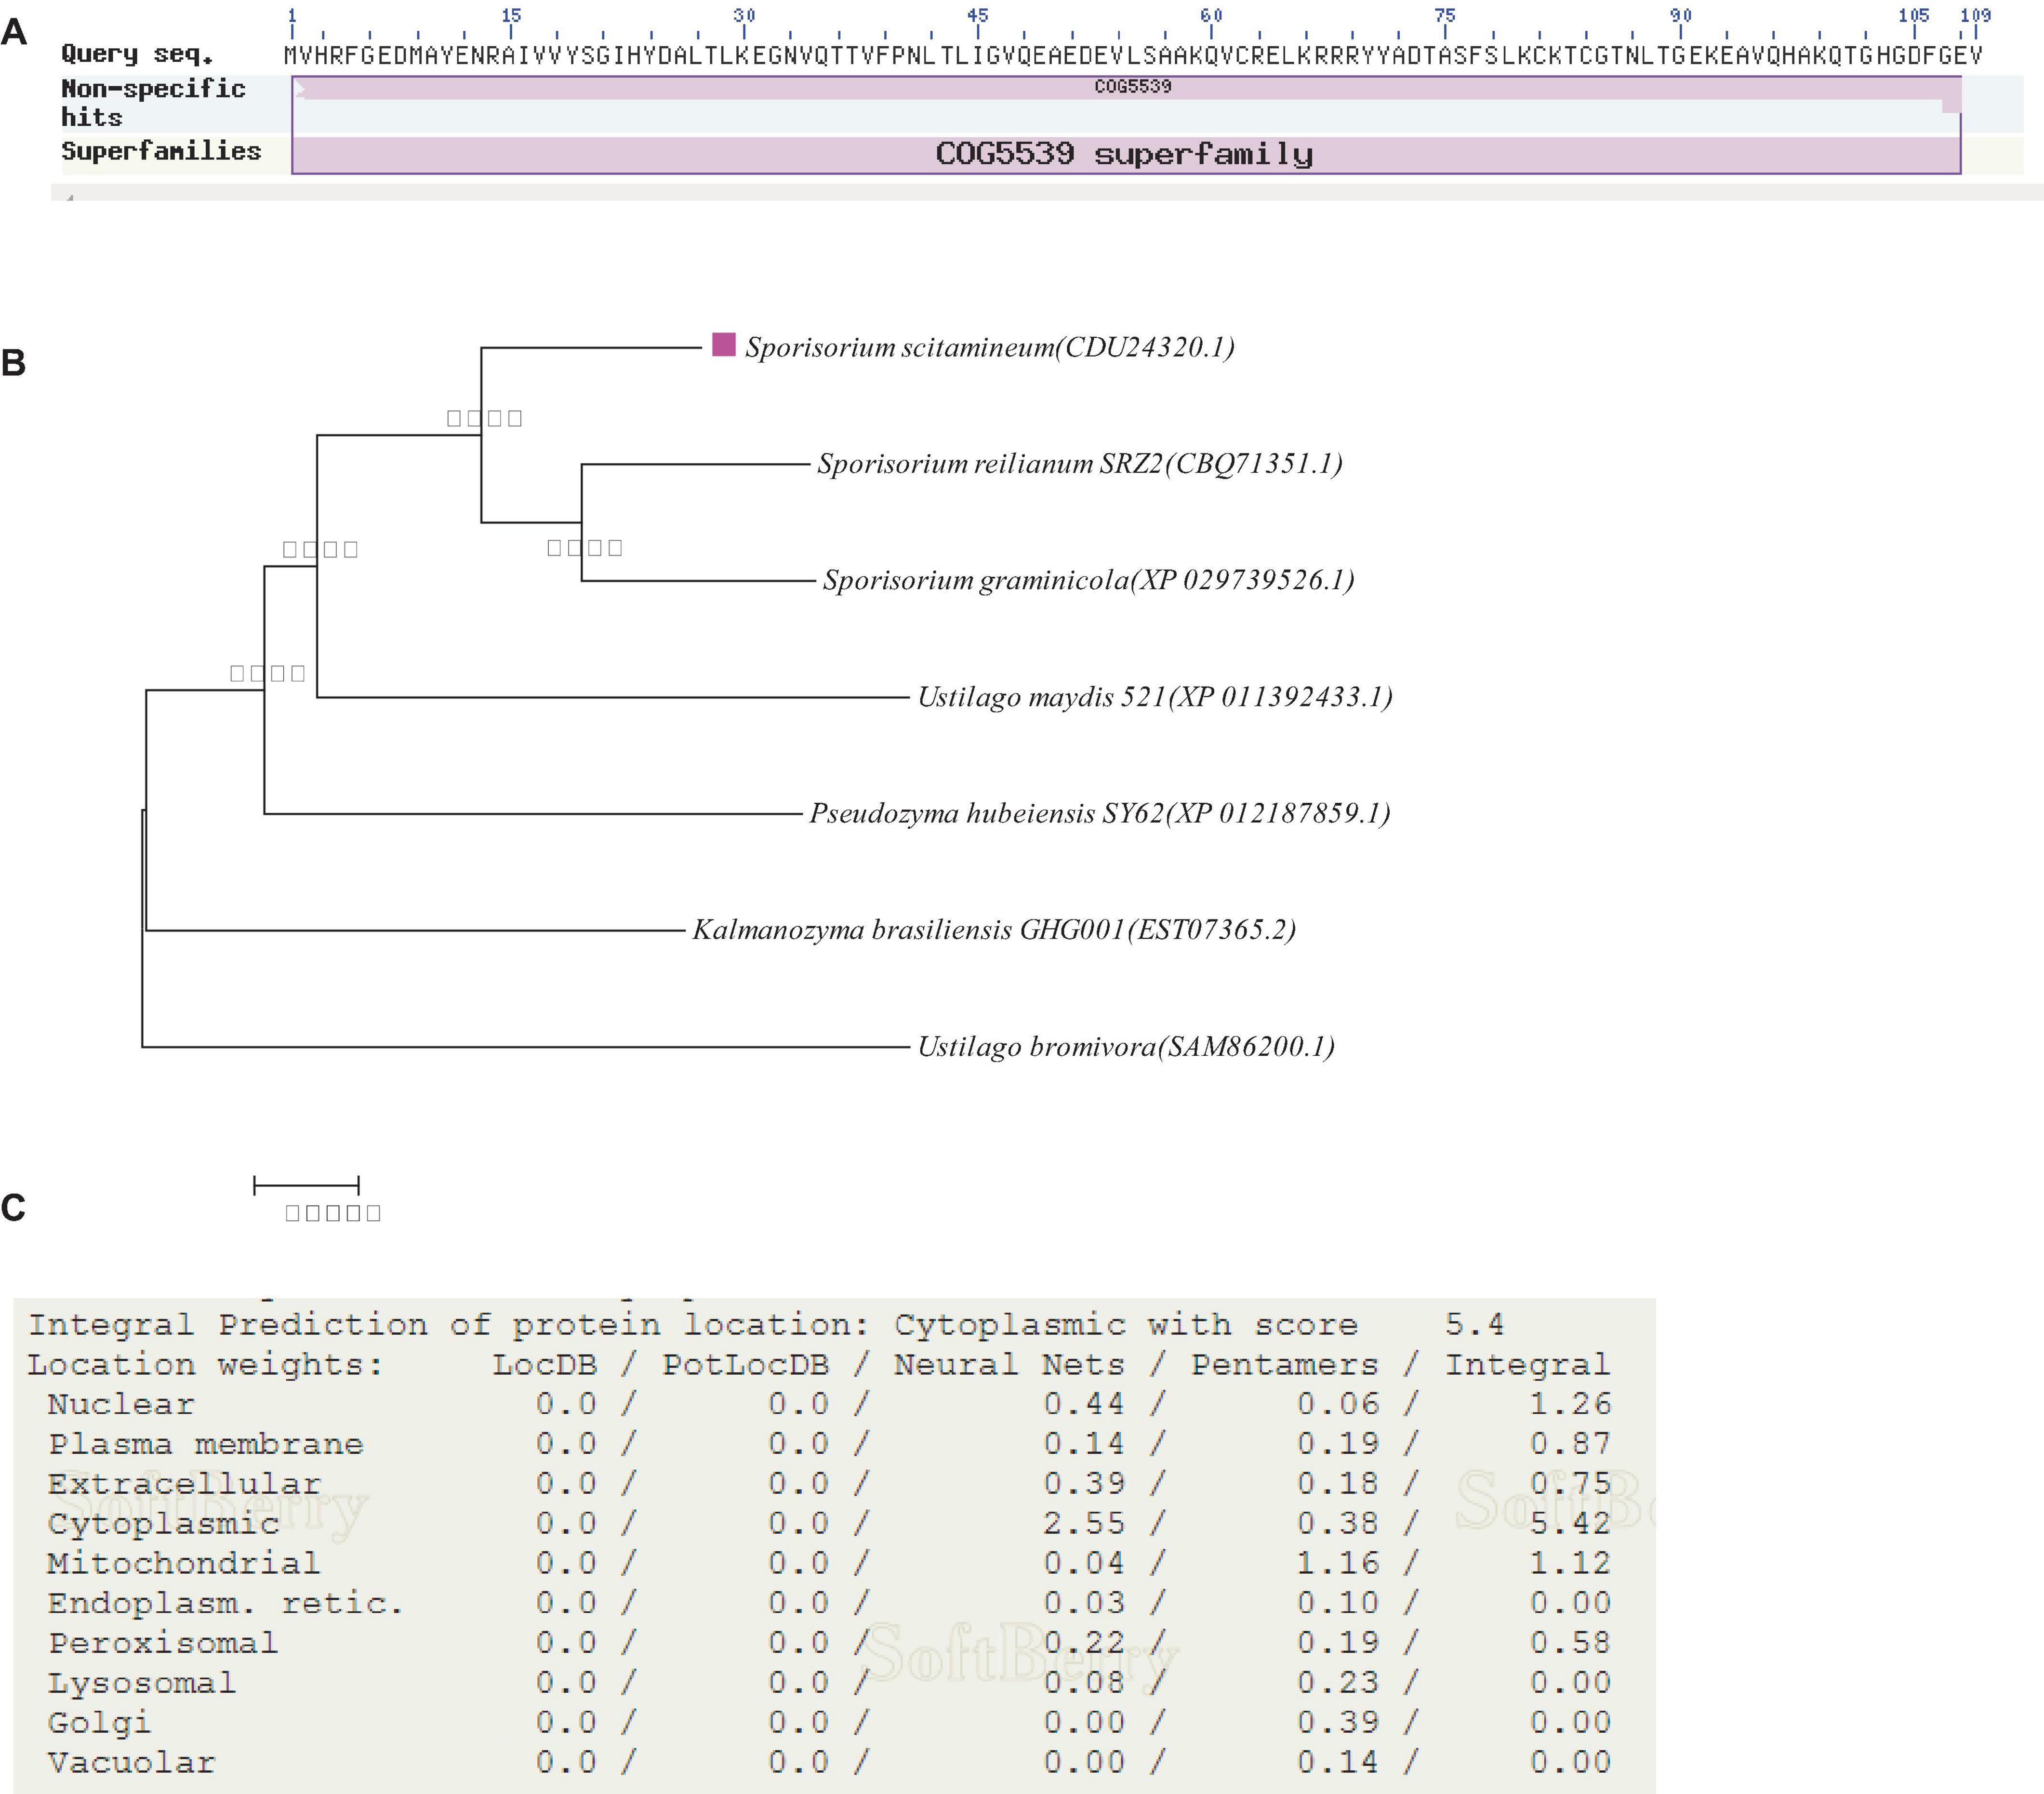
Task: Select Ustilago bromivora(SAM86200.1) leaf label
Action: [1126, 1047]
